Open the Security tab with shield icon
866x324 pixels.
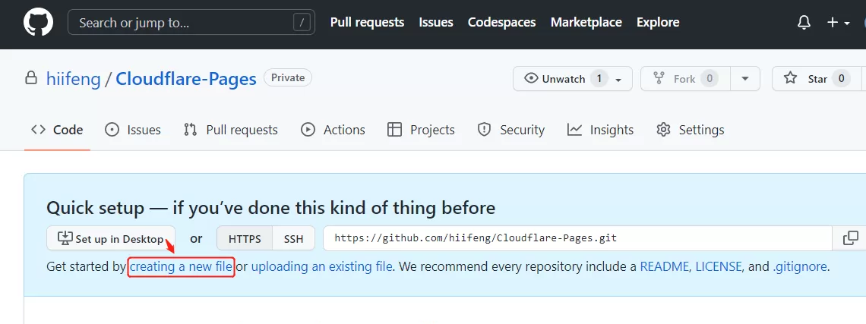click(x=511, y=130)
